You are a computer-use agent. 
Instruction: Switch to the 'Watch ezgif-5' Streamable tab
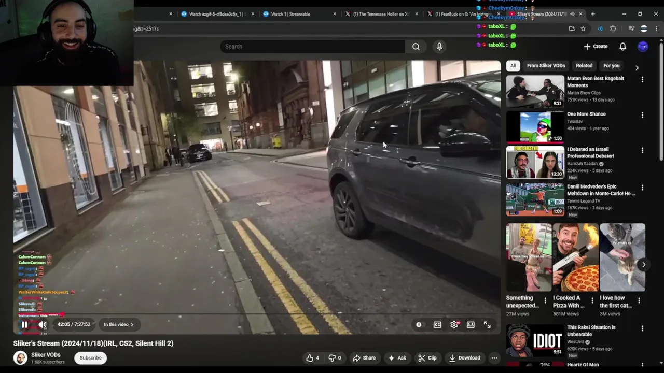click(x=217, y=14)
